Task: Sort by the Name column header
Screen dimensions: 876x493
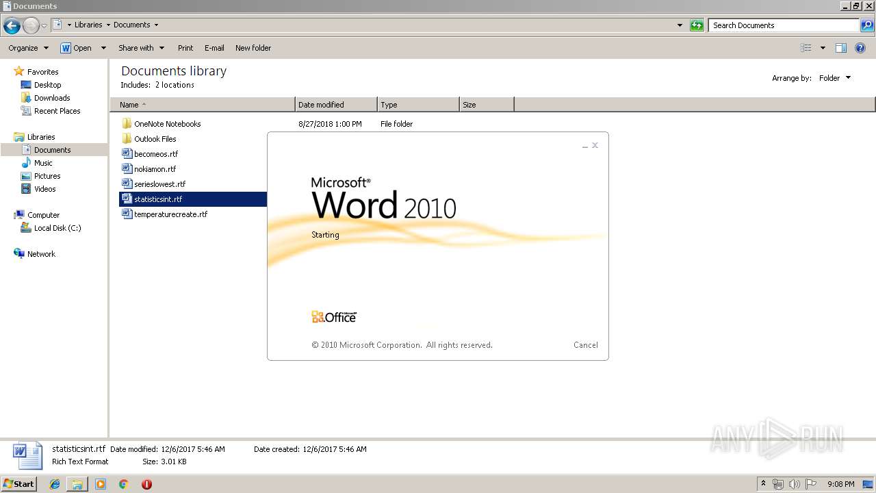Action: point(203,105)
